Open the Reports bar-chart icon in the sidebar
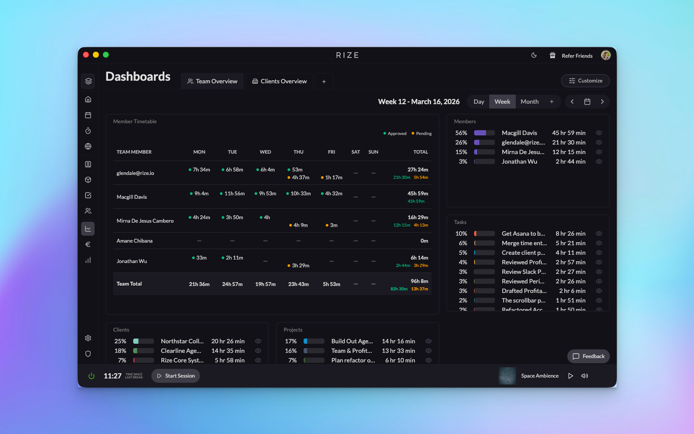Screen dimensions: 694x434 click(88, 260)
